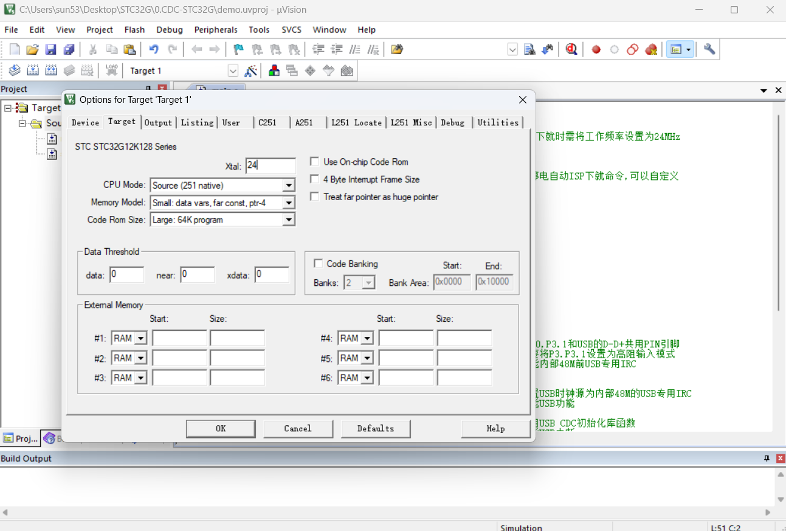Click the LOAD download icon
The image size is (786, 531).
pyautogui.click(x=112, y=71)
